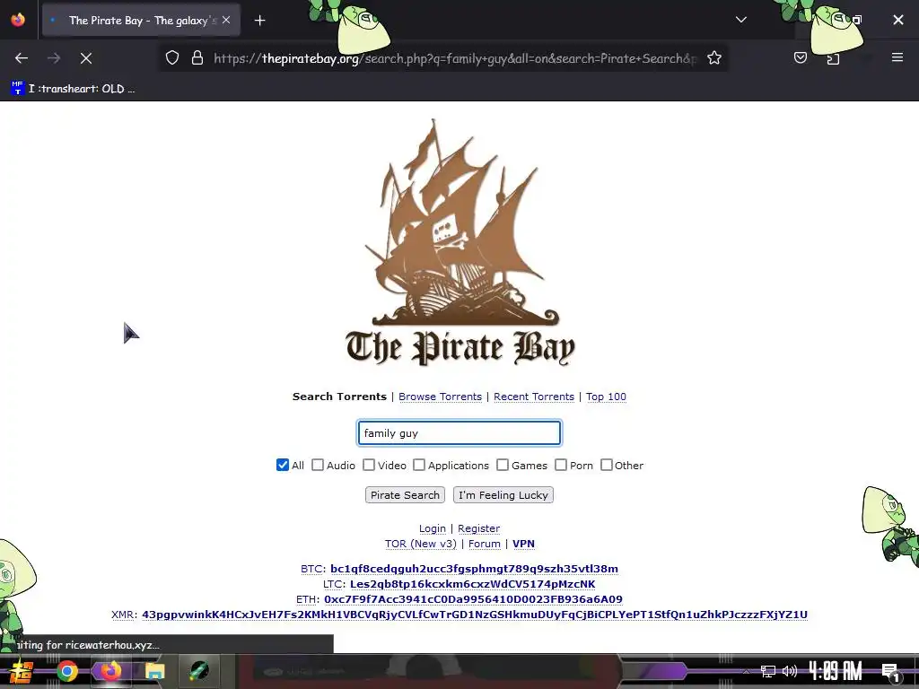Viewport: 919px width, 689px height.
Task: Go back using the browser back arrow
Action: 22,58
